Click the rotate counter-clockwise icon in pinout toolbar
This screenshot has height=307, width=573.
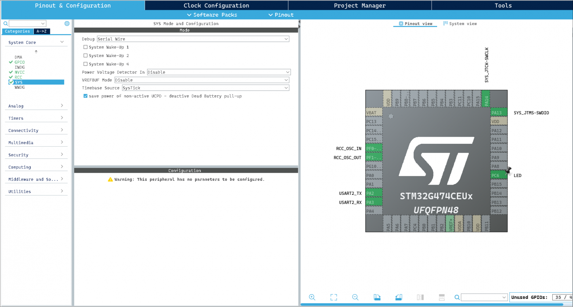coord(399,297)
